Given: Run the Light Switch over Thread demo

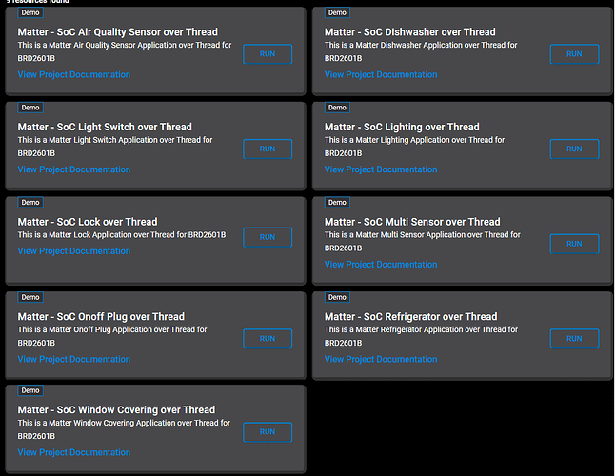Looking at the screenshot, I should tap(268, 149).
